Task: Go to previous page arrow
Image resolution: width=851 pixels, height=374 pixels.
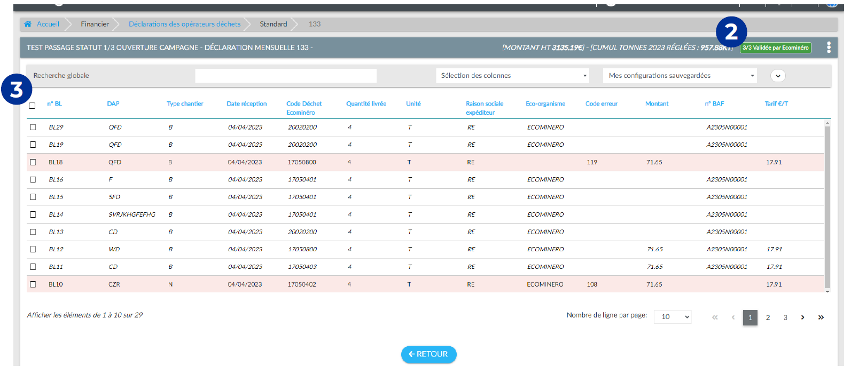Action: coord(733,317)
